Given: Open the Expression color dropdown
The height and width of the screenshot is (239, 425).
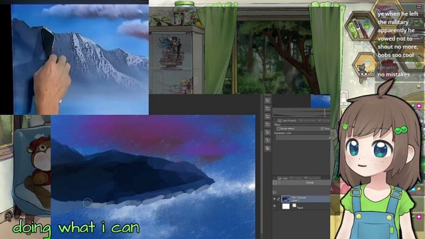Looking at the screenshot, I should tap(302, 137).
